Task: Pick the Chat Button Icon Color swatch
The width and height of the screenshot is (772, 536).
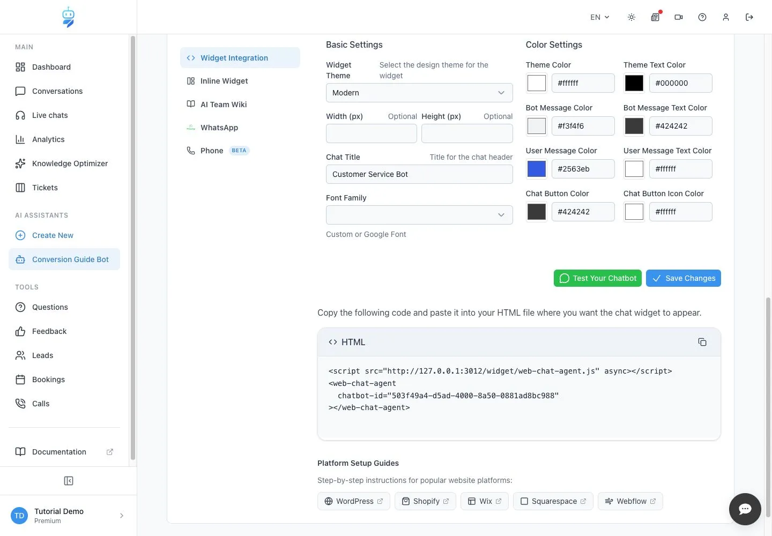Action: point(634,212)
